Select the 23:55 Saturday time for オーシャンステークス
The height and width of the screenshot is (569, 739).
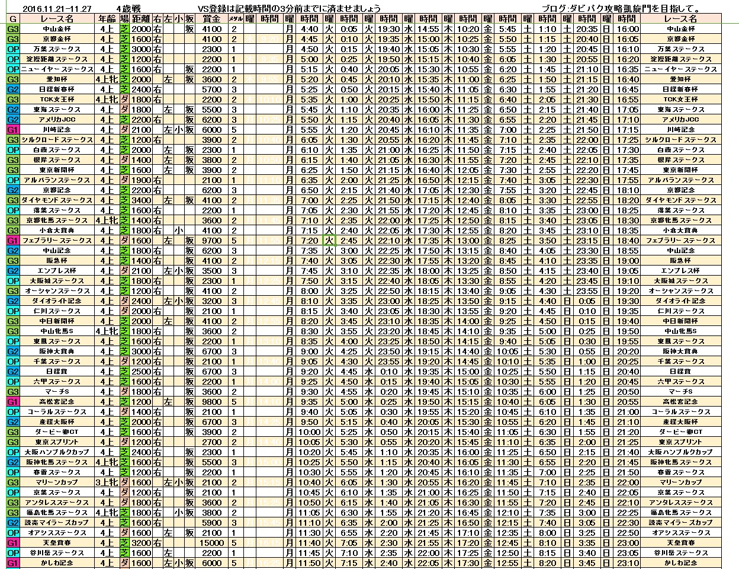(x=587, y=291)
